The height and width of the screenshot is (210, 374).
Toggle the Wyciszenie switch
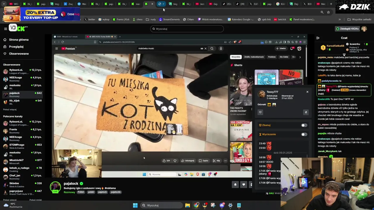304,134
